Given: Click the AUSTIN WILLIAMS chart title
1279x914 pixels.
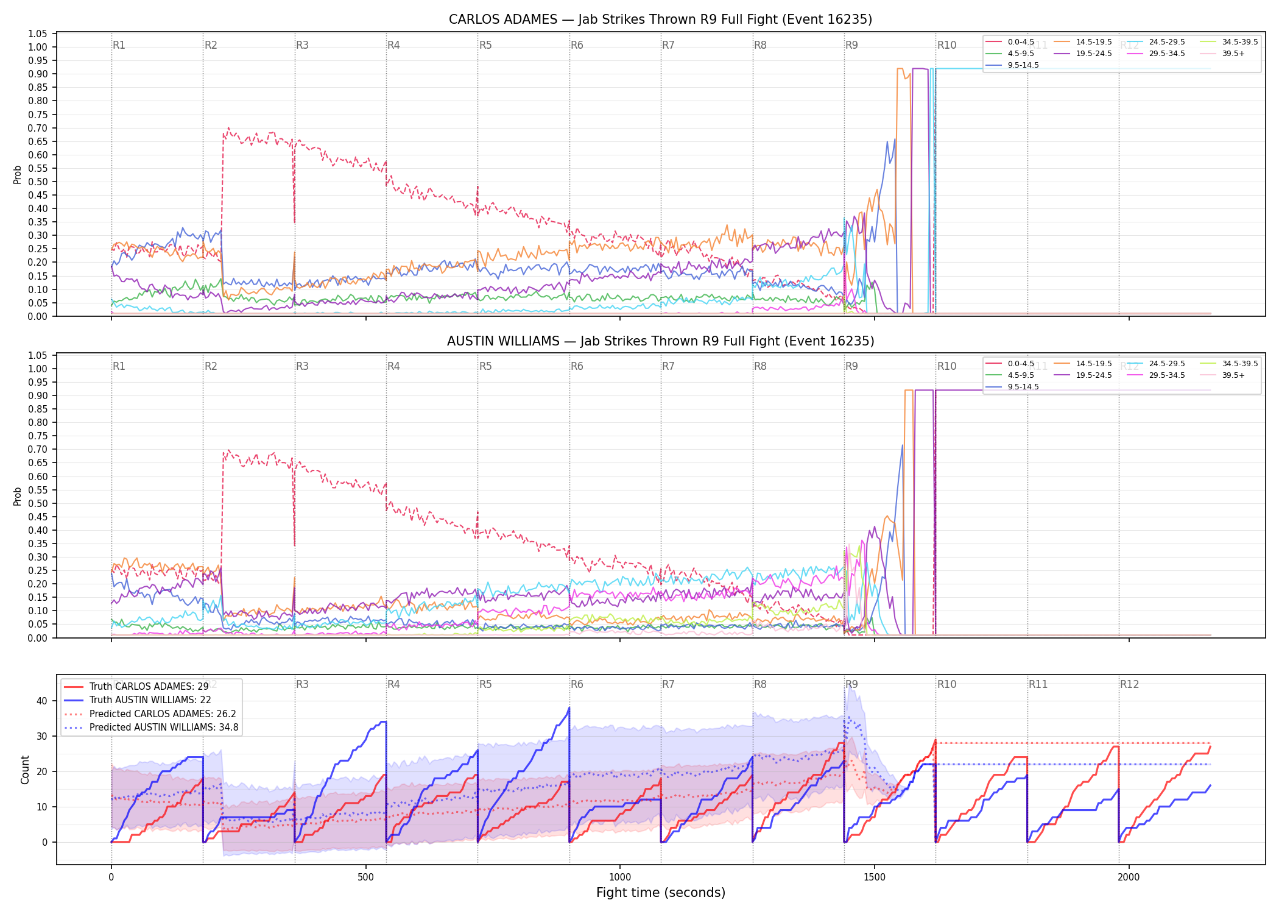Looking at the screenshot, I should point(660,341).
